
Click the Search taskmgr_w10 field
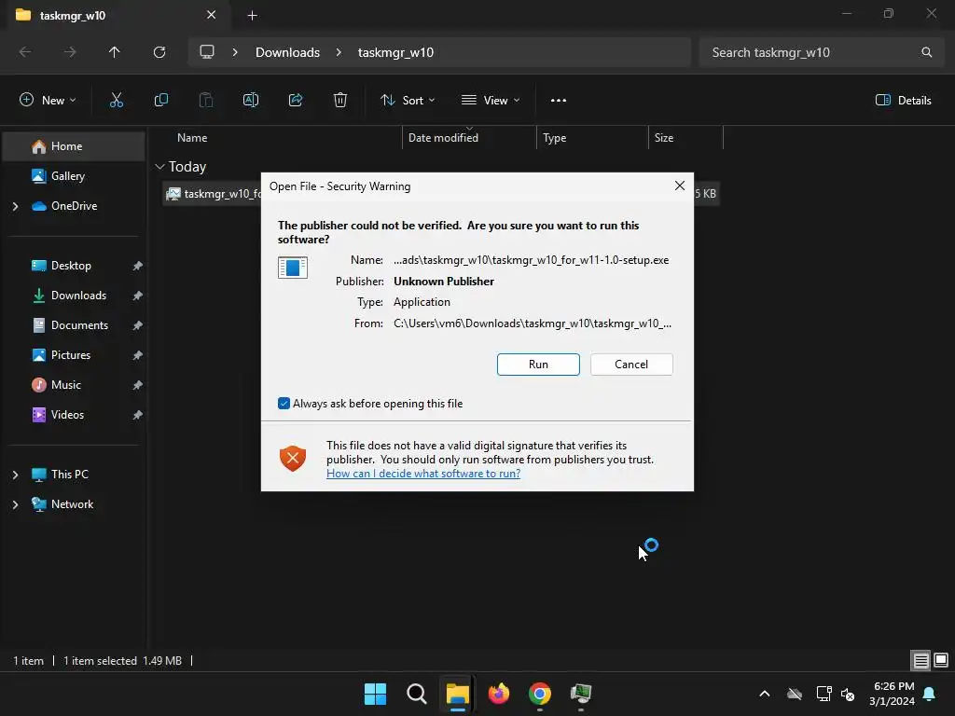821,52
